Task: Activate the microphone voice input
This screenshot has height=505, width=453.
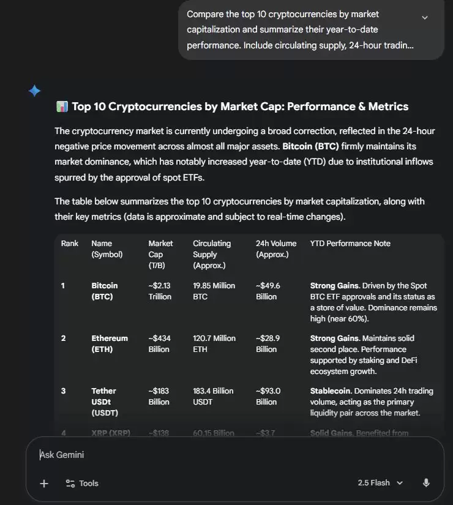Action: tap(426, 483)
